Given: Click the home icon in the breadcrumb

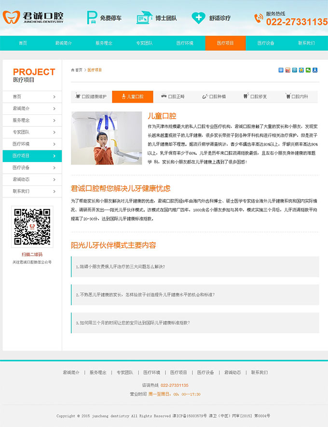Looking at the screenshot, I should click(73, 70).
